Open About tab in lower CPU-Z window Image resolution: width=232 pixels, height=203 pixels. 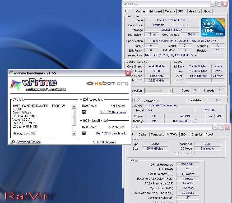(209, 134)
